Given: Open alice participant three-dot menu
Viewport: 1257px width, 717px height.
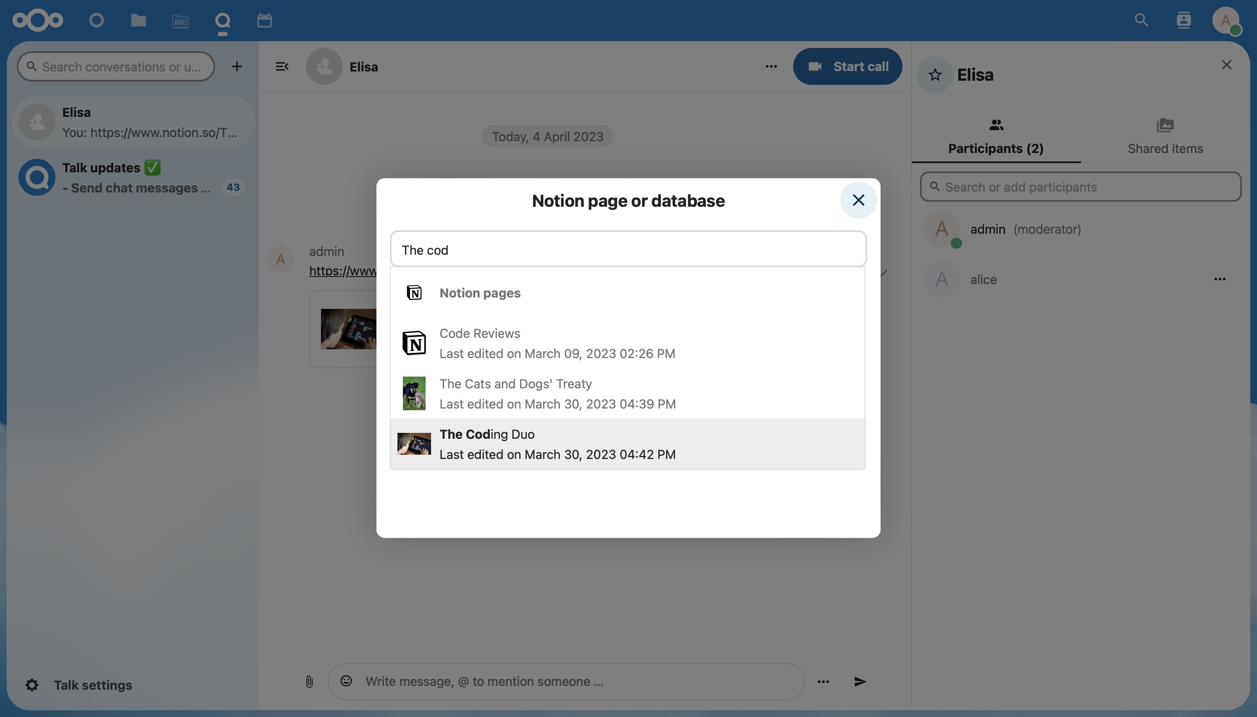Looking at the screenshot, I should [x=1220, y=279].
